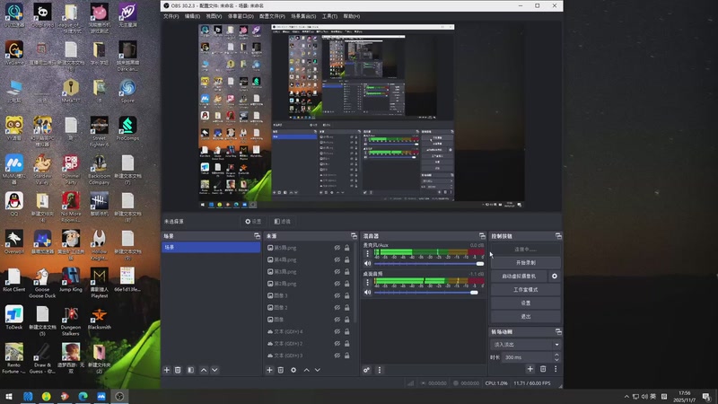The height and width of the screenshot is (404, 718).
Task: Pop out the 场景 scenes dock
Action: [x=257, y=236]
